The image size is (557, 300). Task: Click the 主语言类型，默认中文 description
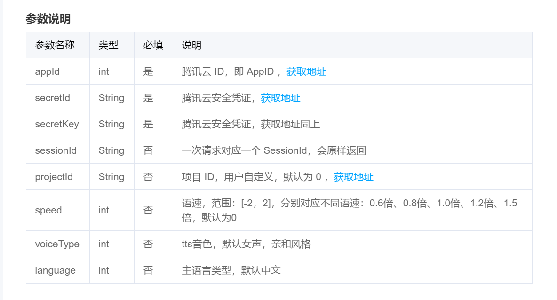click(231, 270)
